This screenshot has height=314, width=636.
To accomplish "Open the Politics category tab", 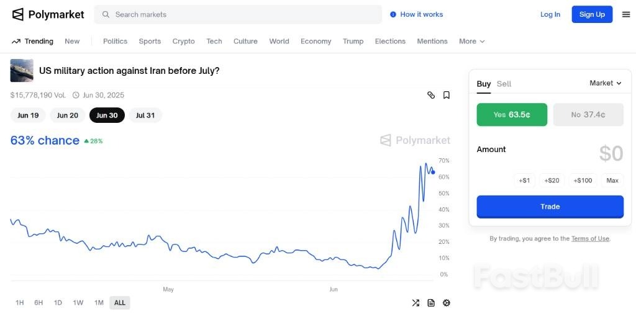I will [115, 42].
